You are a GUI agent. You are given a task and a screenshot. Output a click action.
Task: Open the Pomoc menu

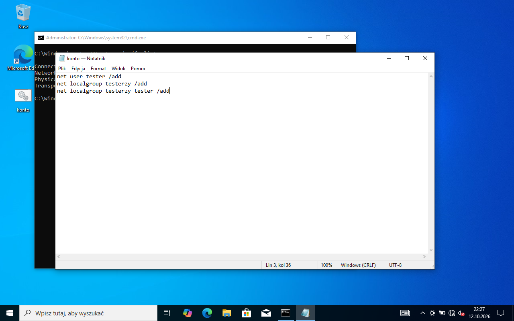point(139,69)
